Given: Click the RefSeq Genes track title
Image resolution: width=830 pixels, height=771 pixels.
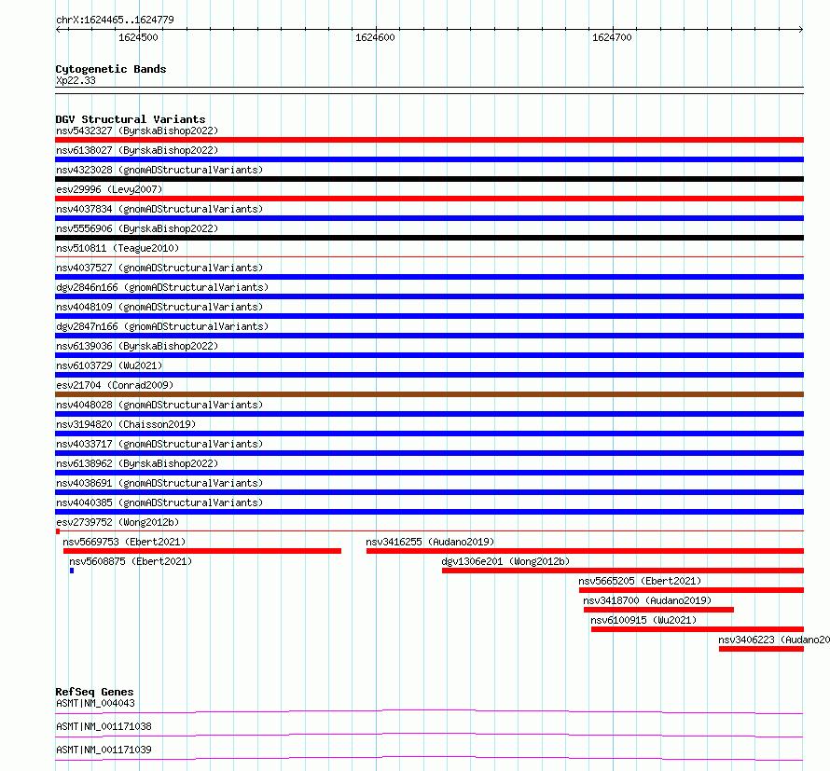Looking at the screenshot, I should point(94,692).
